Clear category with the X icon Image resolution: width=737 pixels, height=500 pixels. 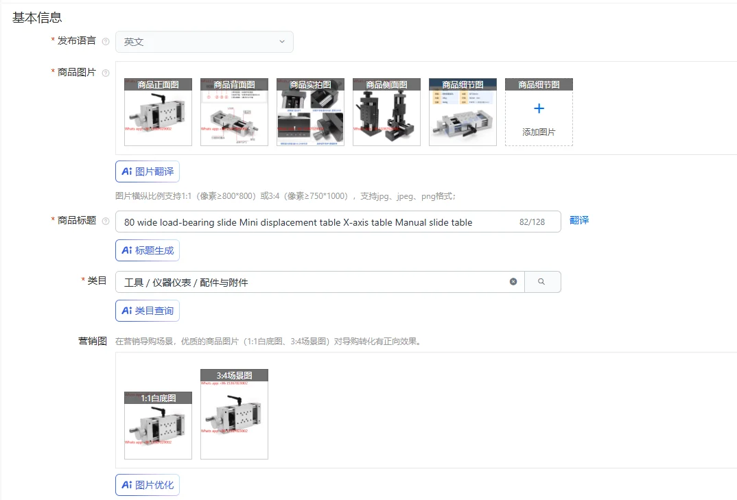(513, 281)
